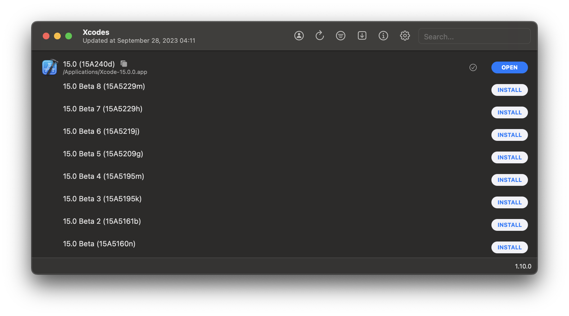Open Xcode 15.0 with OPEN button
The width and height of the screenshot is (569, 316).
click(x=509, y=67)
